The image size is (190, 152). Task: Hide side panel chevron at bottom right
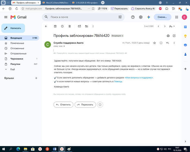[x=185, y=141]
